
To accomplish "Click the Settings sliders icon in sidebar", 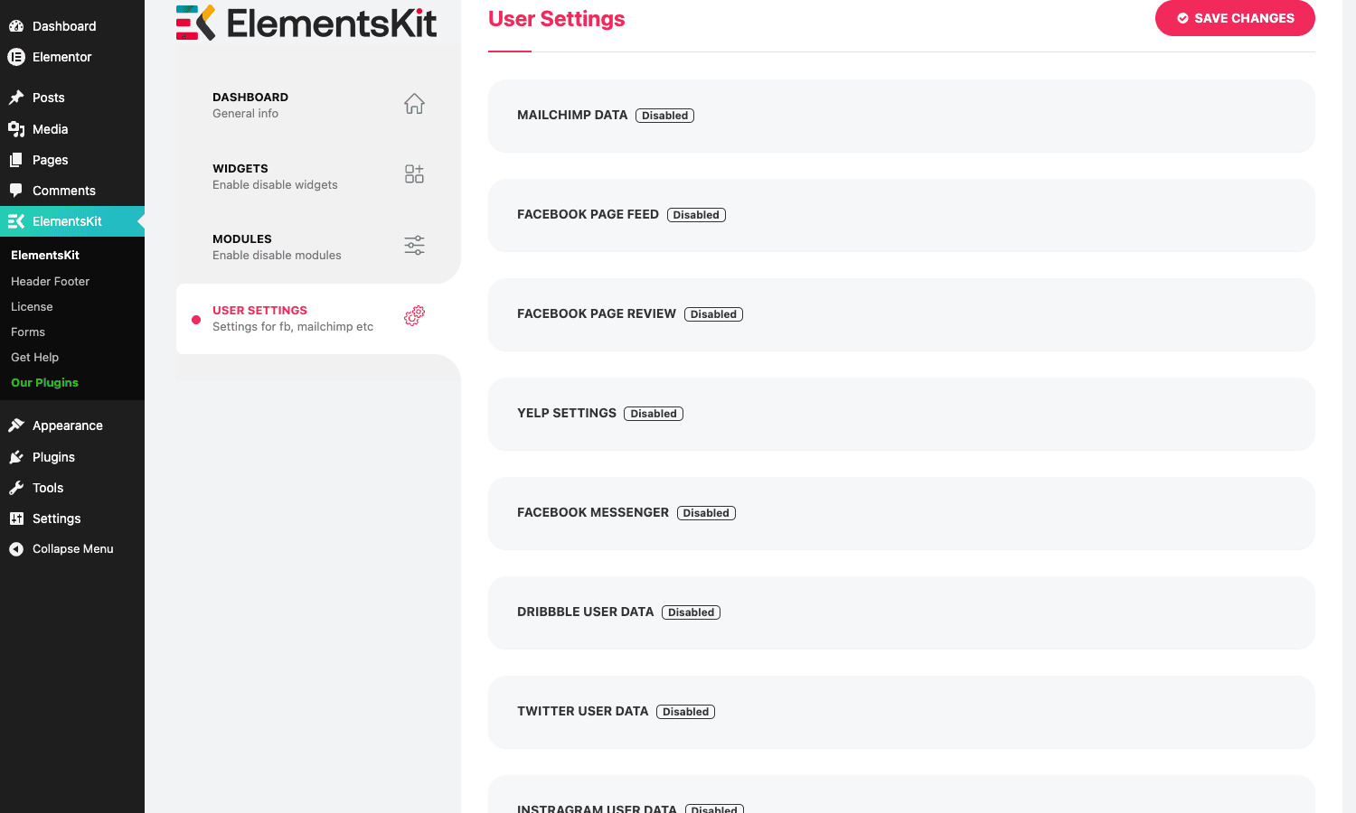I will pyautogui.click(x=16, y=519).
